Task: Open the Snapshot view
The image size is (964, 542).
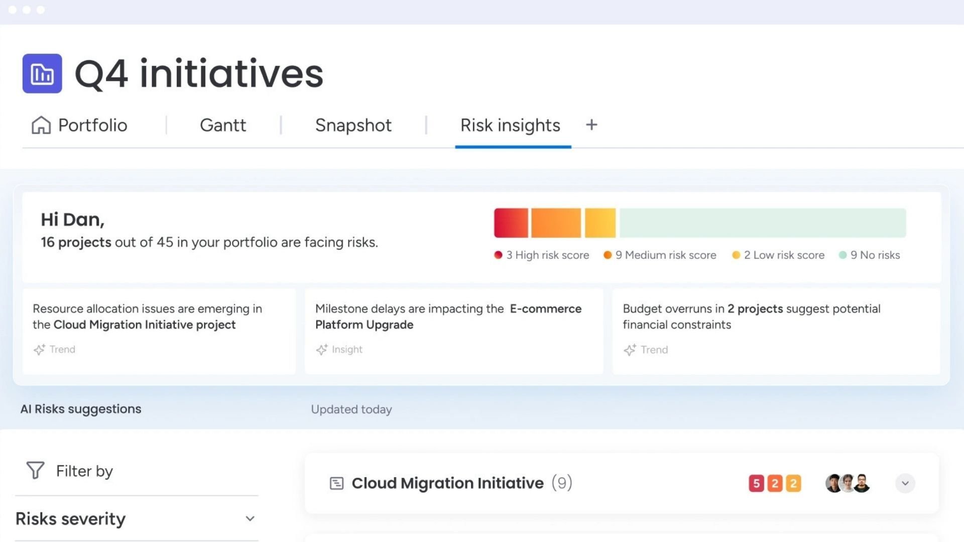Action: [353, 125]
